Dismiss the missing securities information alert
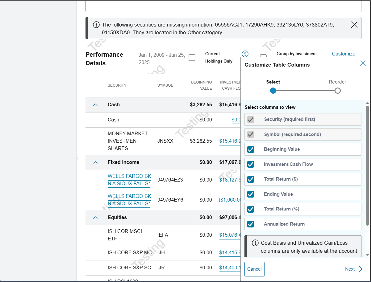 (354, 25)
